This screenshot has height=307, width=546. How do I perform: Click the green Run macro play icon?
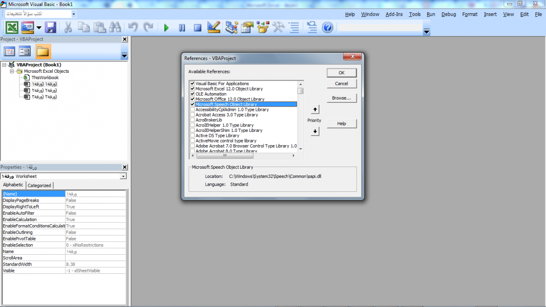point(167,28)
